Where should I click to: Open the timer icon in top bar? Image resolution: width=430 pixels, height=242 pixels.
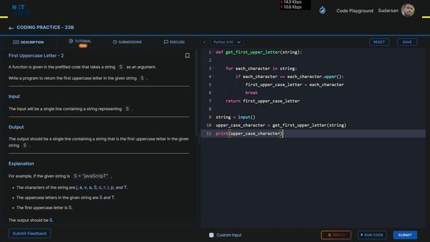point(322,11)
